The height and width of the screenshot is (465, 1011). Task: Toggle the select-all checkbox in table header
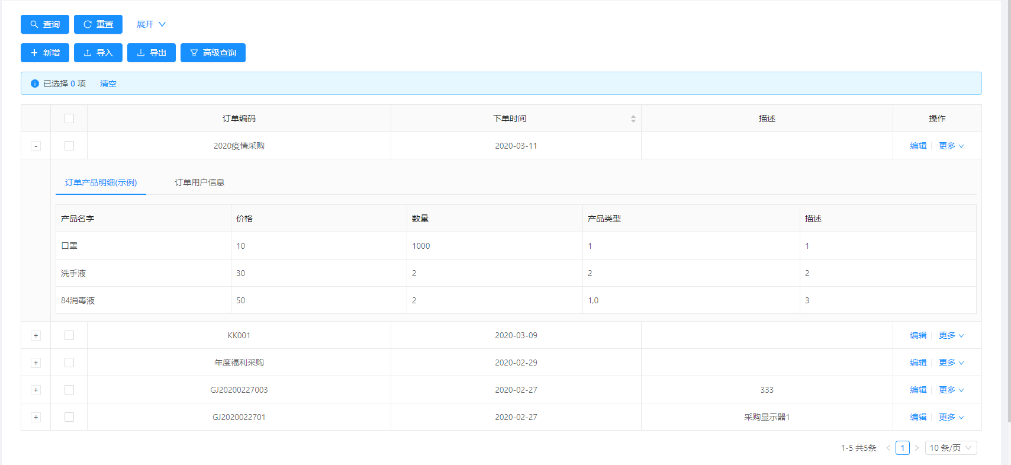(x=69, y=118)
